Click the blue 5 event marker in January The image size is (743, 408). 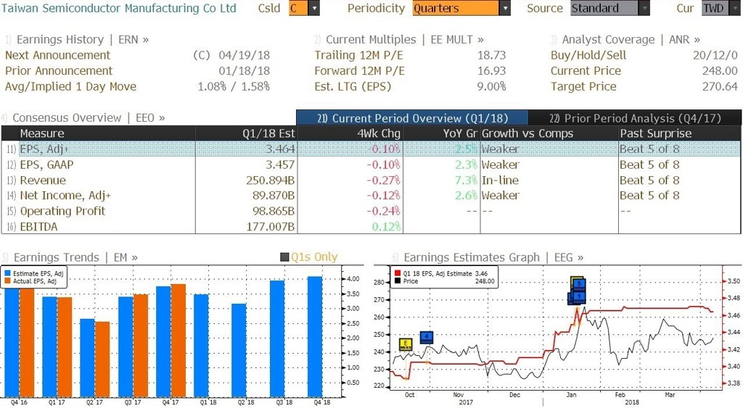coord(578,284)
